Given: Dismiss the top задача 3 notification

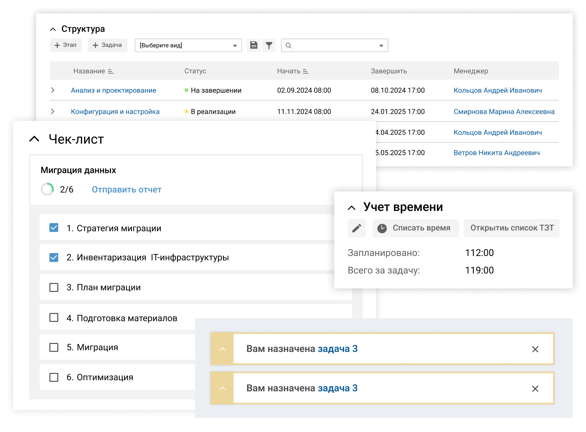Looking at the screenshot, I should click(x=535, y=349).
